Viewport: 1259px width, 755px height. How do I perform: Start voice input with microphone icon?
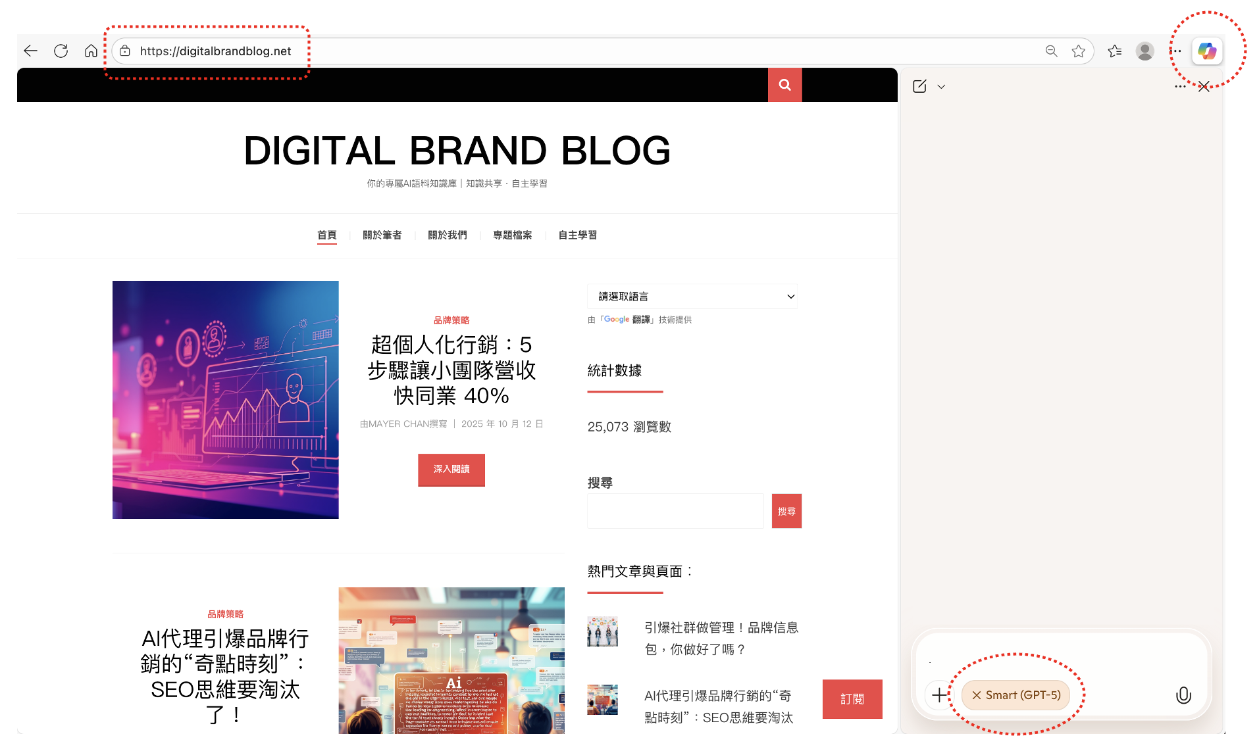(1183, 695)
